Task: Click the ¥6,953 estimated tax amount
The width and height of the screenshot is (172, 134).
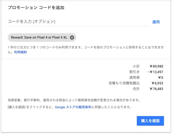Action: coord(157,83)
